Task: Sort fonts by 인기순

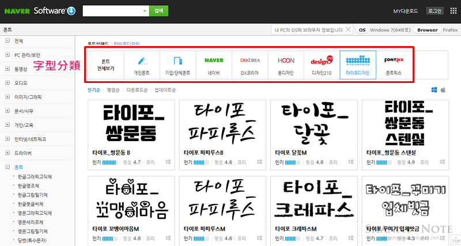Action: (94, 90)
